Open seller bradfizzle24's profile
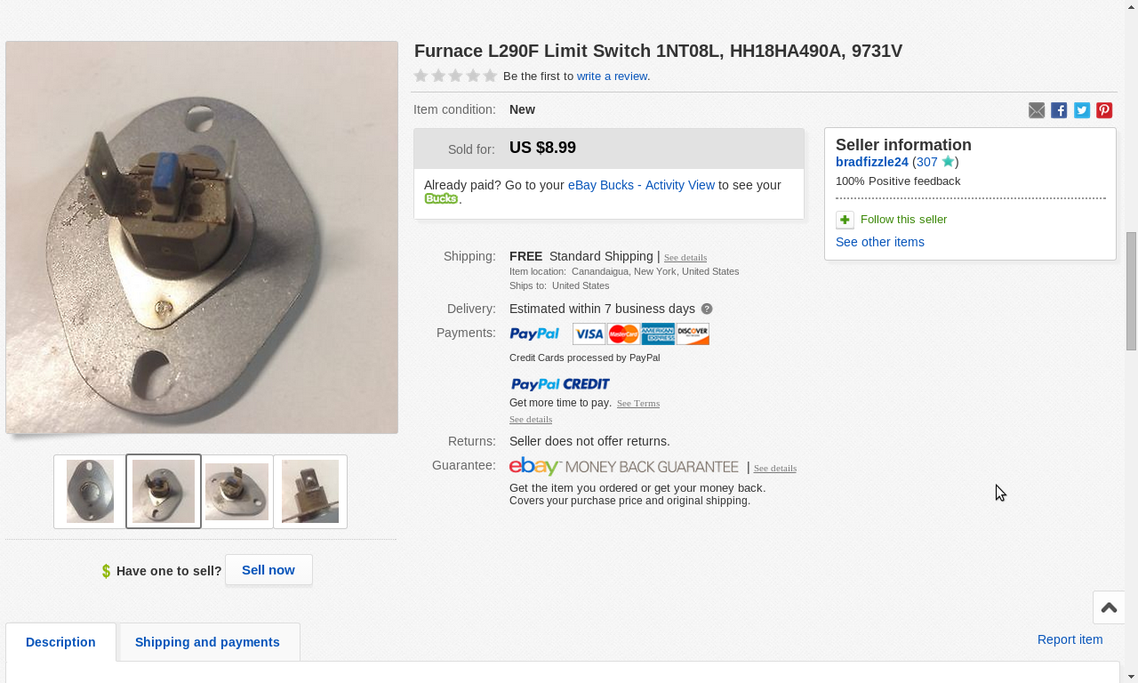 pyautogui.click(x=871, y=162)
